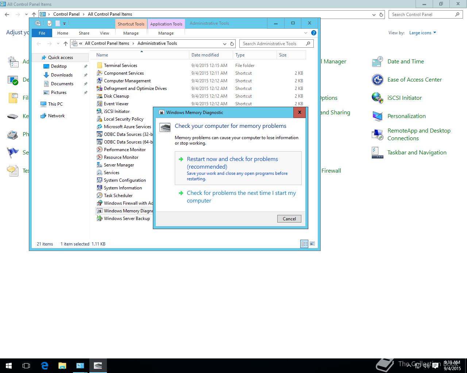
Task: Open Task View from taskbar
Action: (26, 366)
